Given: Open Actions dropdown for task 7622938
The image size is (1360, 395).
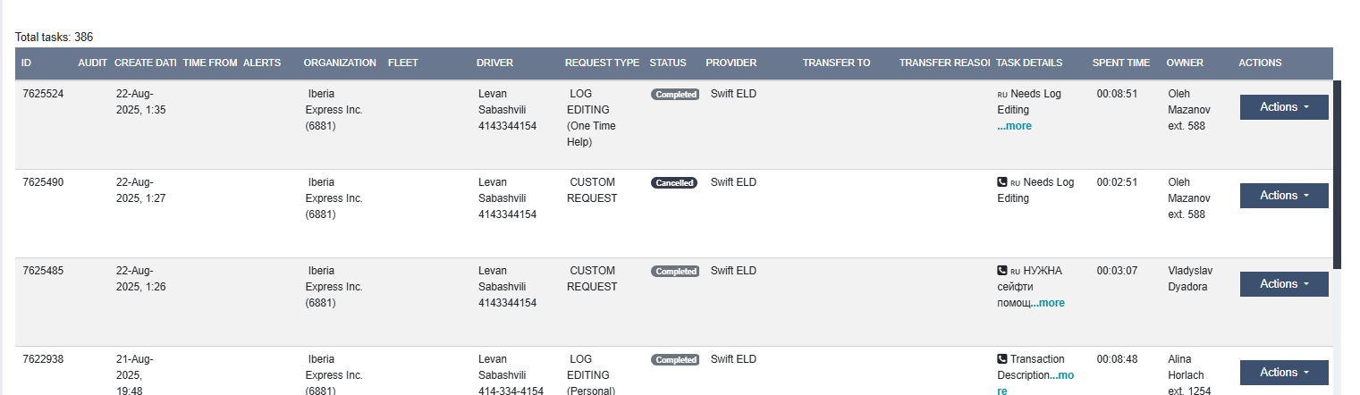Looking at the screenshot, I should tap(1284, 373).
